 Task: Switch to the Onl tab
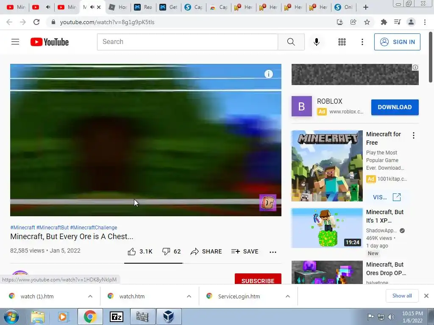343,7
